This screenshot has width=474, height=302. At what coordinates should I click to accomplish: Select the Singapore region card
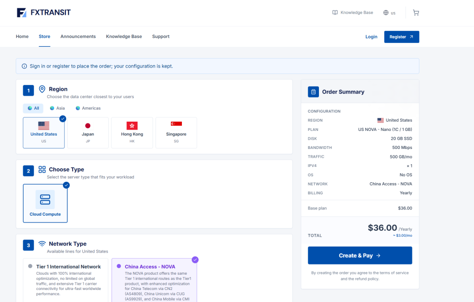[x=176, y=133]
